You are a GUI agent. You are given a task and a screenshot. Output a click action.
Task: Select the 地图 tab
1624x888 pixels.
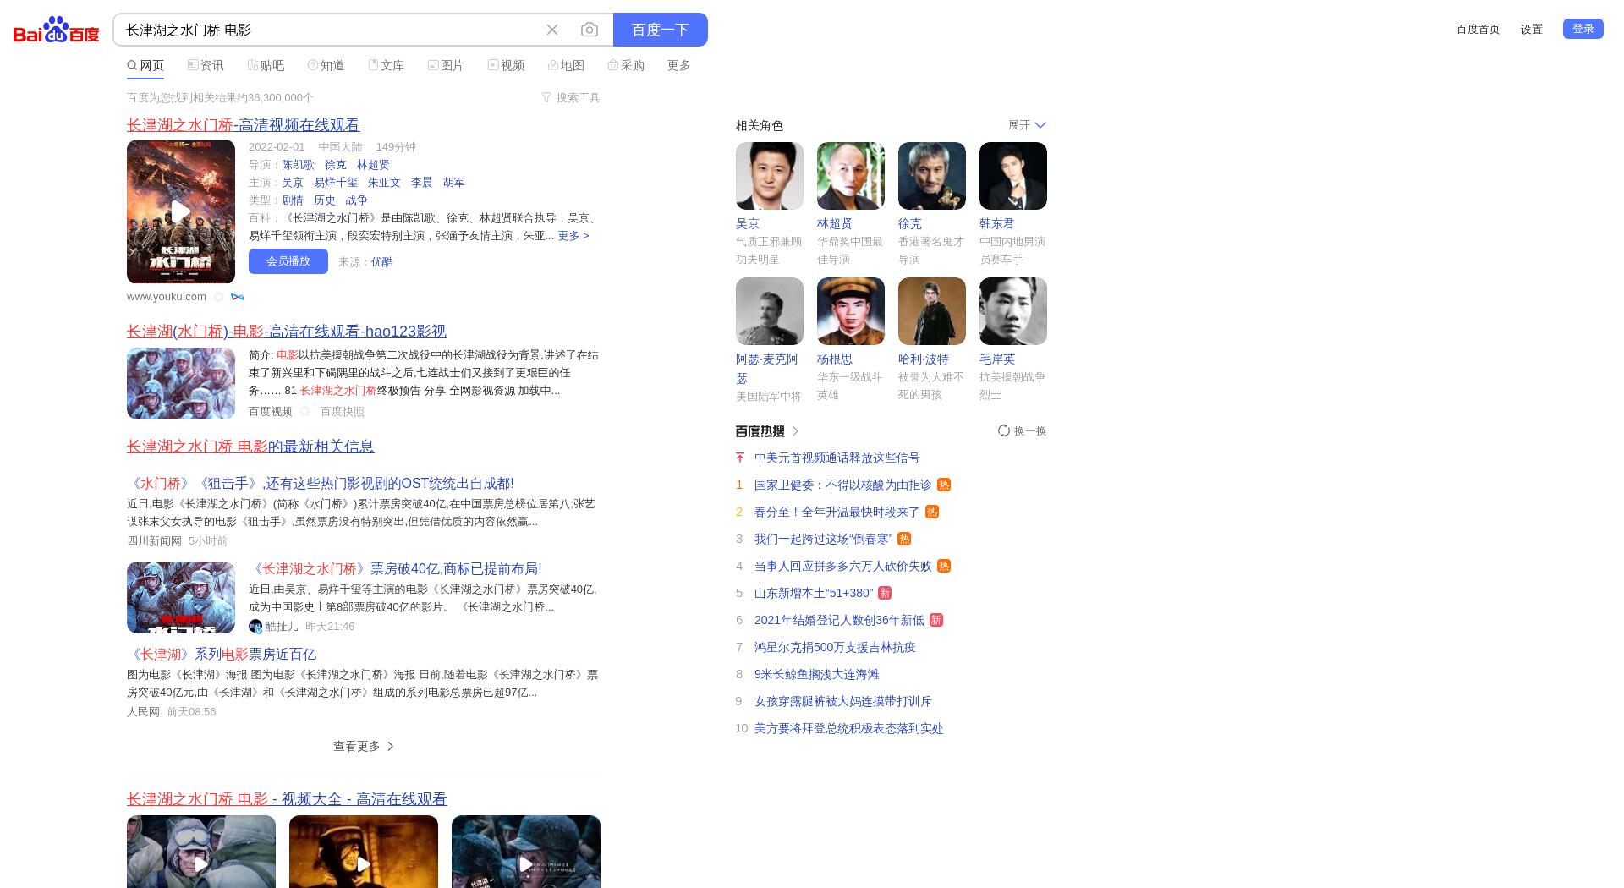click(566, 65)
